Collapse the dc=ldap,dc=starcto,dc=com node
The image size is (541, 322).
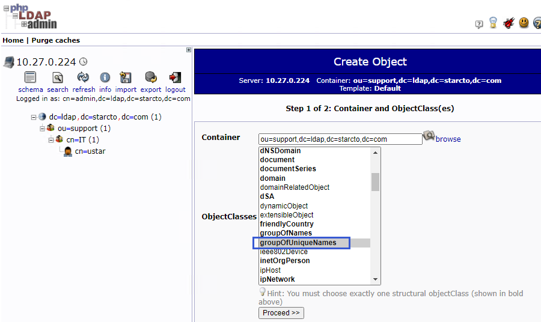[x=34, y=117]
